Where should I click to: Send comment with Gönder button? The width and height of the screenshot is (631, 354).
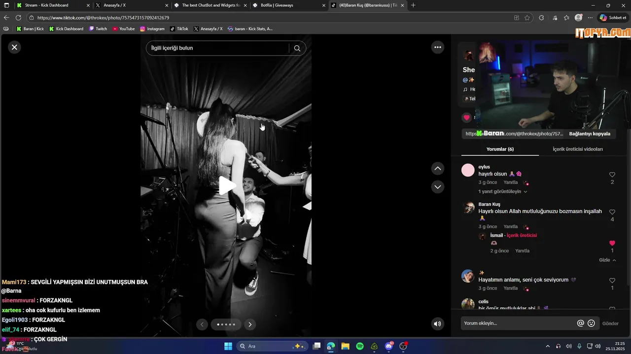point(610,324)
